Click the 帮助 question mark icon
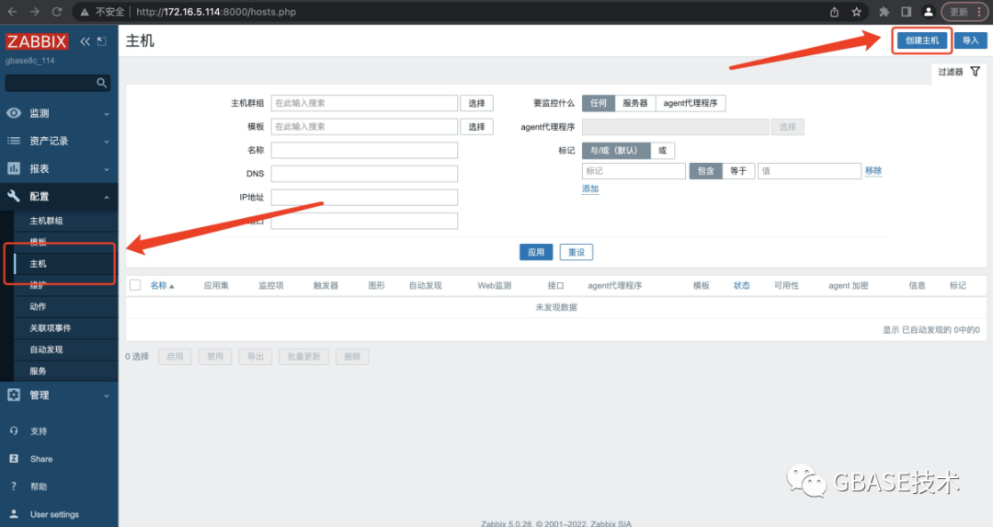 tap(14, 487)
